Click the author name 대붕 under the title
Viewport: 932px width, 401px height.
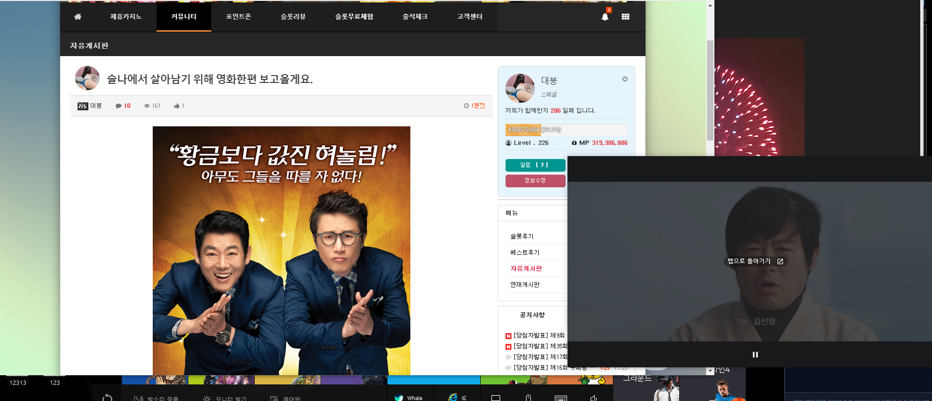(96, 106)
